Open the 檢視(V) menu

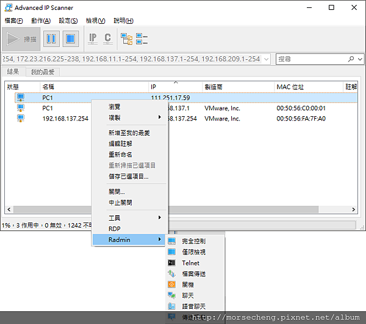96,21
